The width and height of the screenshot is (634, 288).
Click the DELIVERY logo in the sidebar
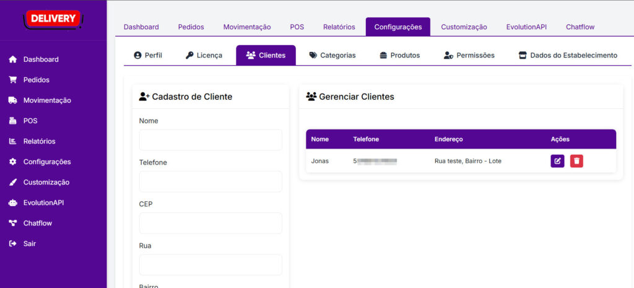[53, 19]
